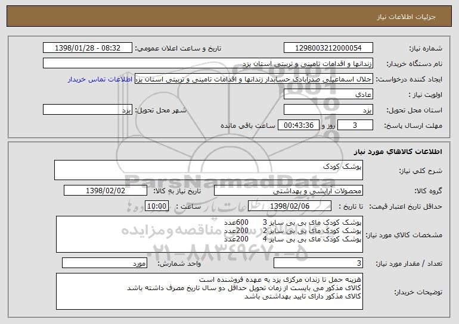This screenshot has width=459, height=324.
Task: Click the label گروه کالا
Action: pos(428,191)
